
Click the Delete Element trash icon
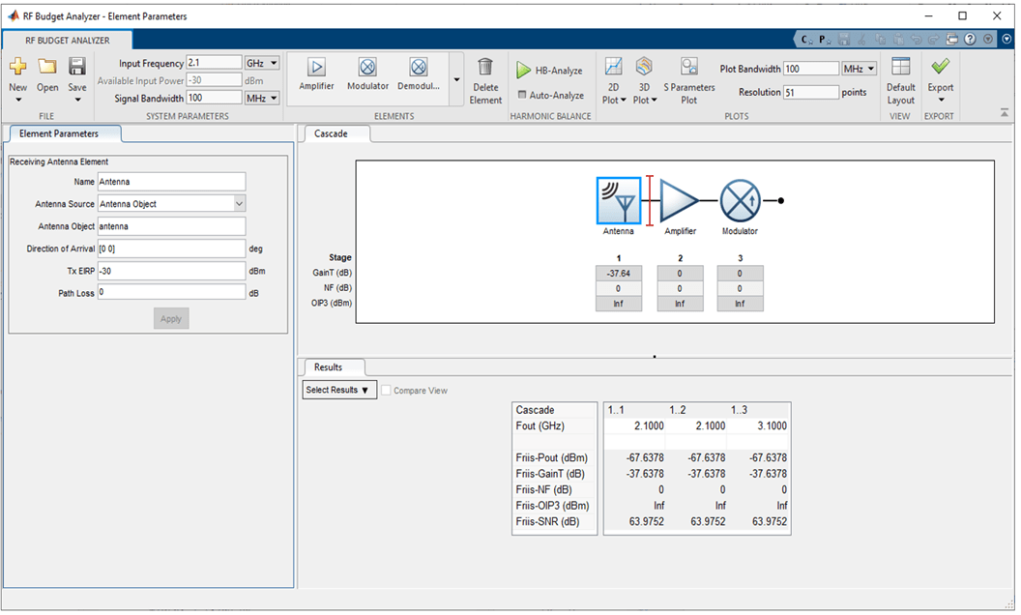(x=485, y=67)
